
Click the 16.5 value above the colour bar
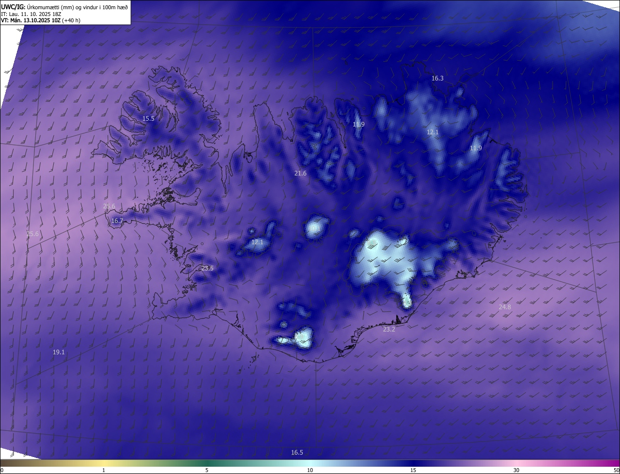tap(297, 453)
